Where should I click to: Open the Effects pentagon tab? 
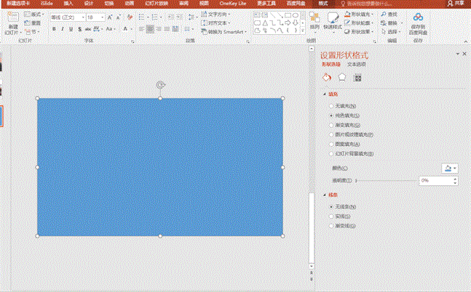pos(342,77)
